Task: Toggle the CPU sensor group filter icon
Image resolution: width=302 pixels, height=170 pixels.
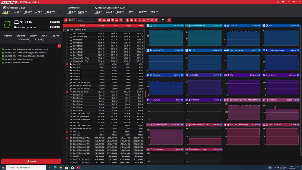Action: click(x=100, y=20)
